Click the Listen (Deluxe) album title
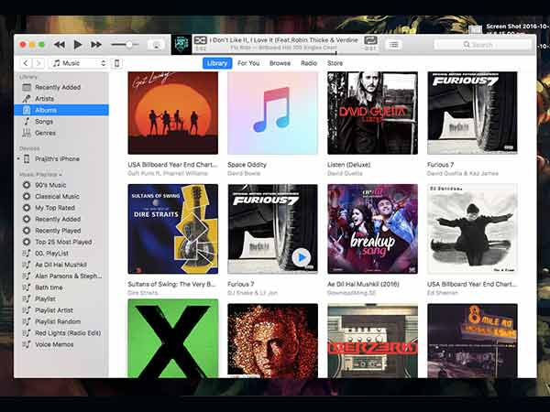The image size is (550, 412). (x=348, y=165)
